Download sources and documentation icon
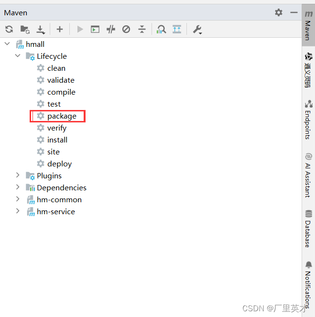 click(x=41, y=30)
